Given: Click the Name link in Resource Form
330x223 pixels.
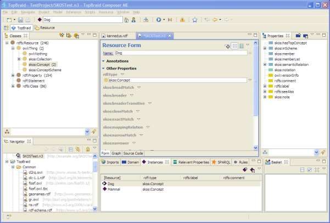Looking at the screenshot, I should pos(108,53).
